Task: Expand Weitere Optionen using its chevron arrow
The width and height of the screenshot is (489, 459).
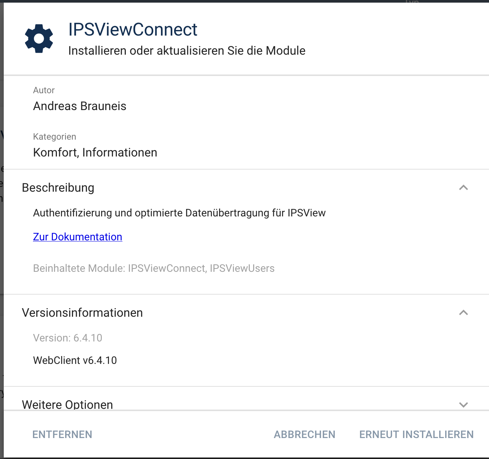Action: click(x=463, y=404)
